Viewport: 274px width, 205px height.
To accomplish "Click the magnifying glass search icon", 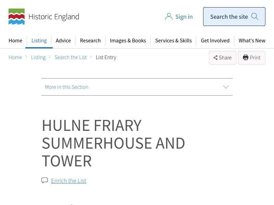I will (x=254, y=16).
